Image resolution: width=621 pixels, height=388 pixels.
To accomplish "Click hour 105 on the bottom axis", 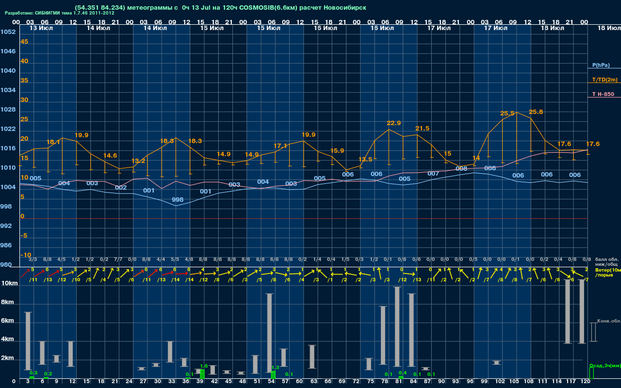I will coord(514,382).
